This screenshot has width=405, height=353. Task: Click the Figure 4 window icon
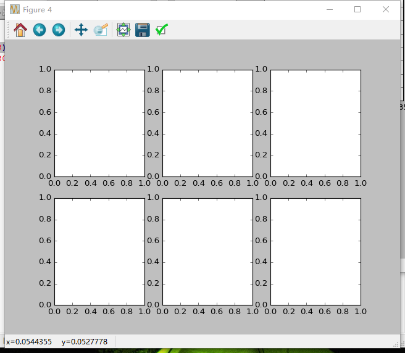point(15,9)
